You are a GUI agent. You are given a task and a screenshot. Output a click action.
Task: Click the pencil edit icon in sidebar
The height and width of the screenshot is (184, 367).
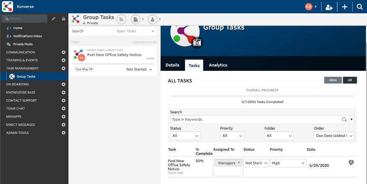pyautogui.click(x=53, y=18)
